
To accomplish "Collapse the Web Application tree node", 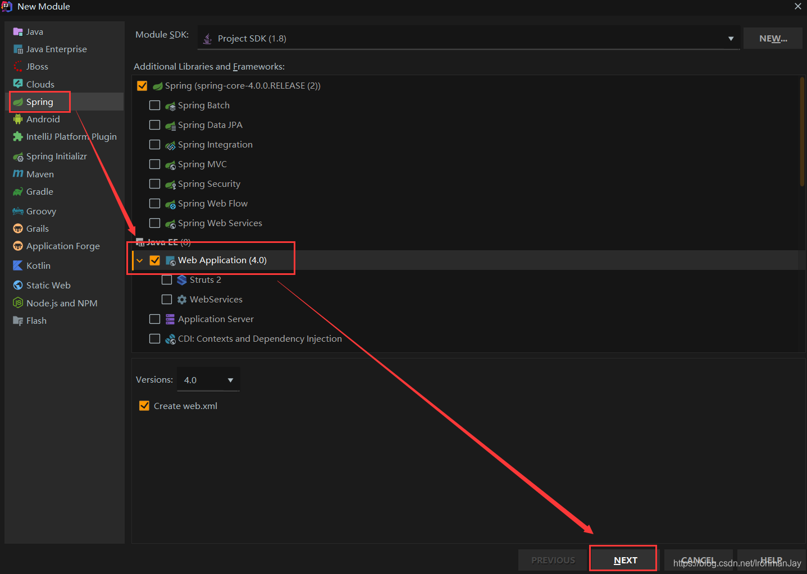I will pos(139,260).
